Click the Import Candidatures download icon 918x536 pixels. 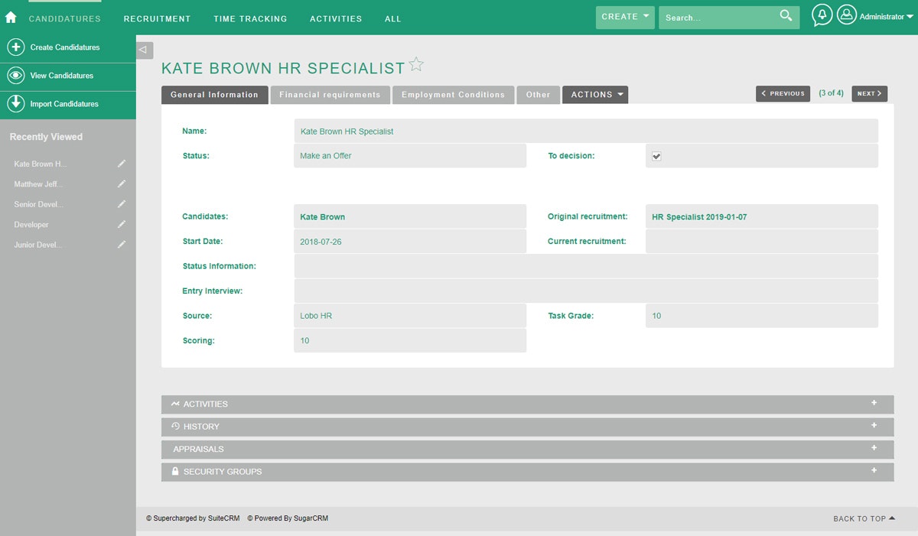15,104
